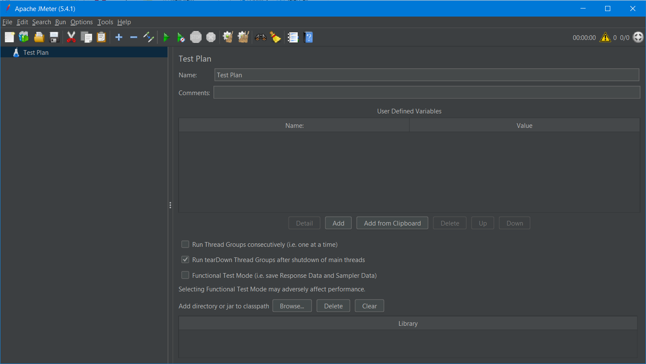Open Help with question mark icon
The height and width of the screenshot is (364, 646).
[x=309, y=37]
